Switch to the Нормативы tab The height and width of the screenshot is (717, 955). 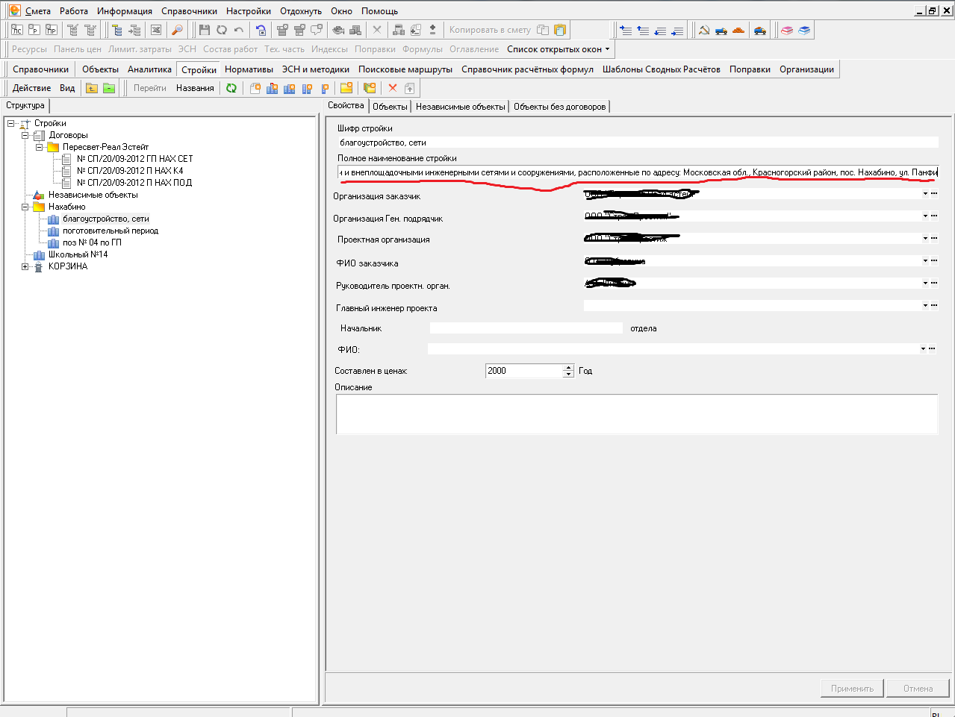[249, 69]
